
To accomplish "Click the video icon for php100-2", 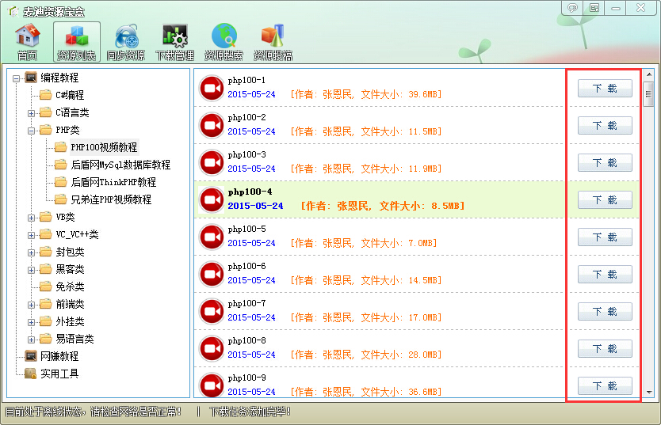I will tap(211, 125).
